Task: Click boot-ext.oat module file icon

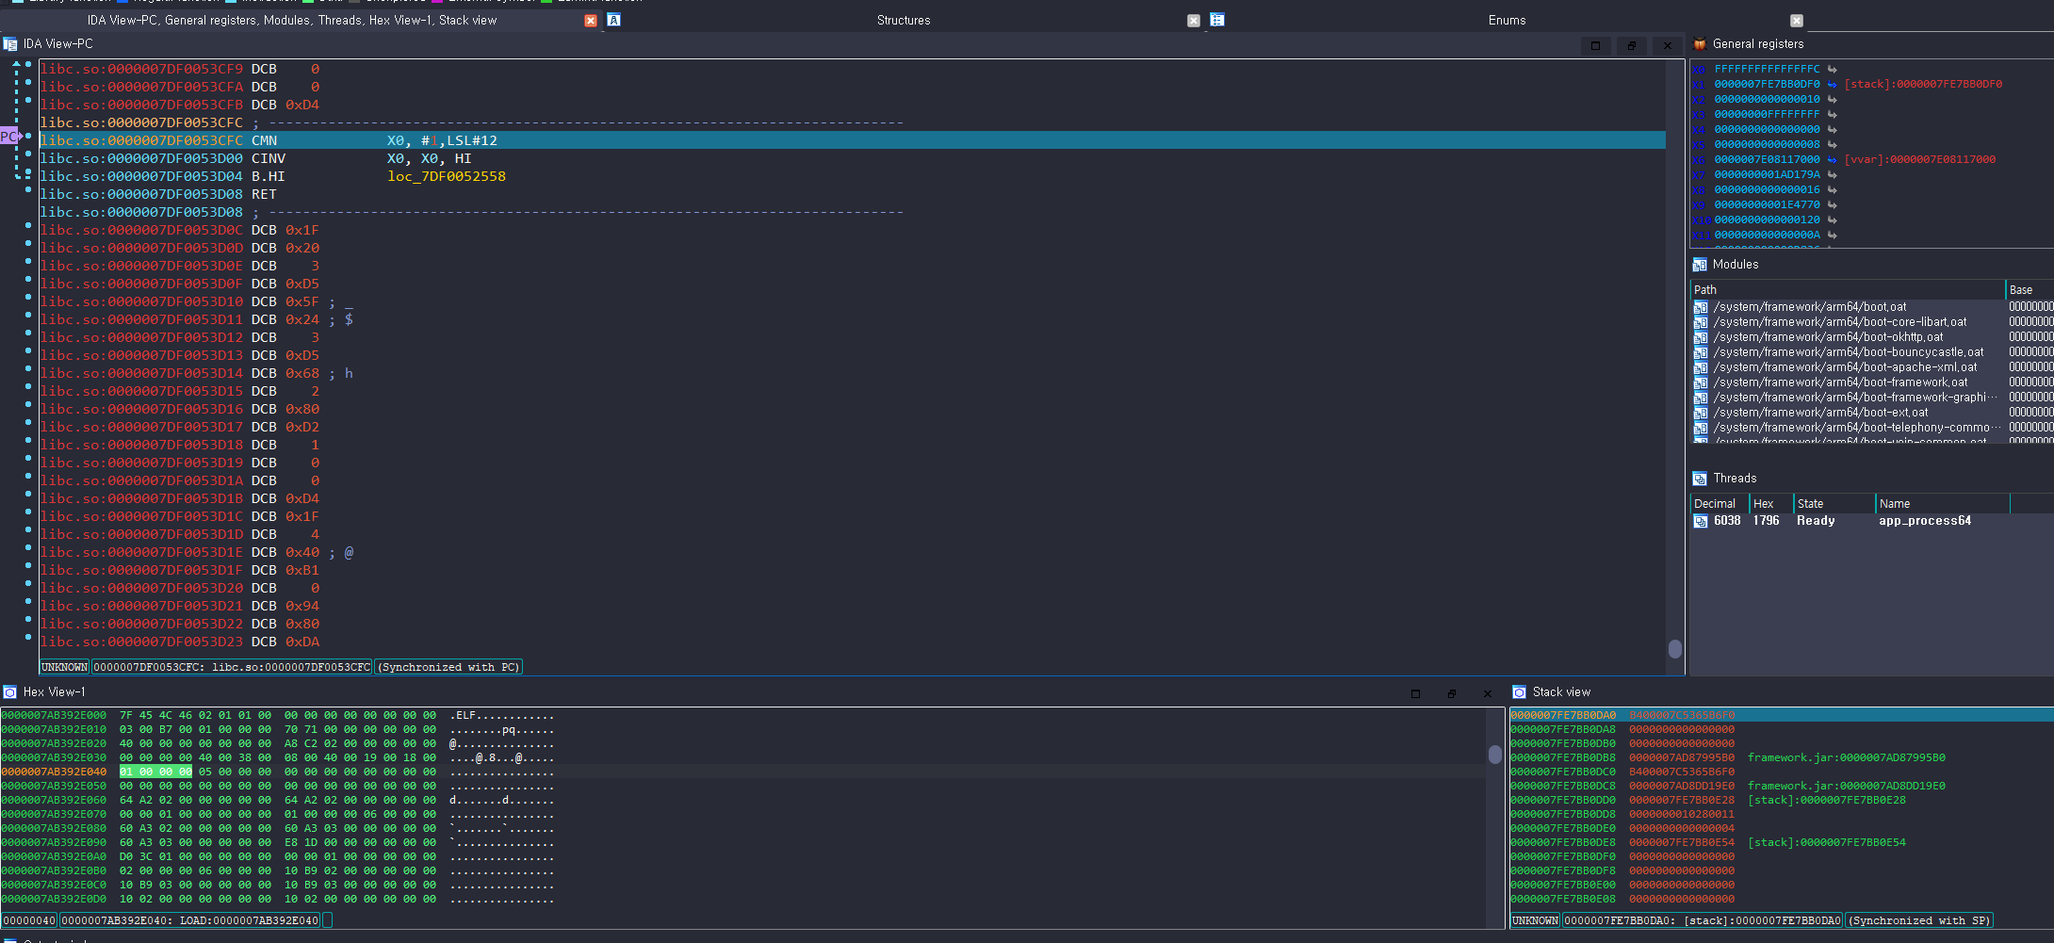Action: (1701, 413)
